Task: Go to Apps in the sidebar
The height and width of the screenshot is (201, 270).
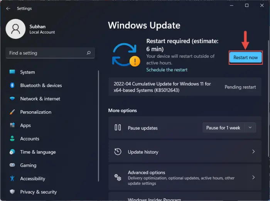Action: 25,126
